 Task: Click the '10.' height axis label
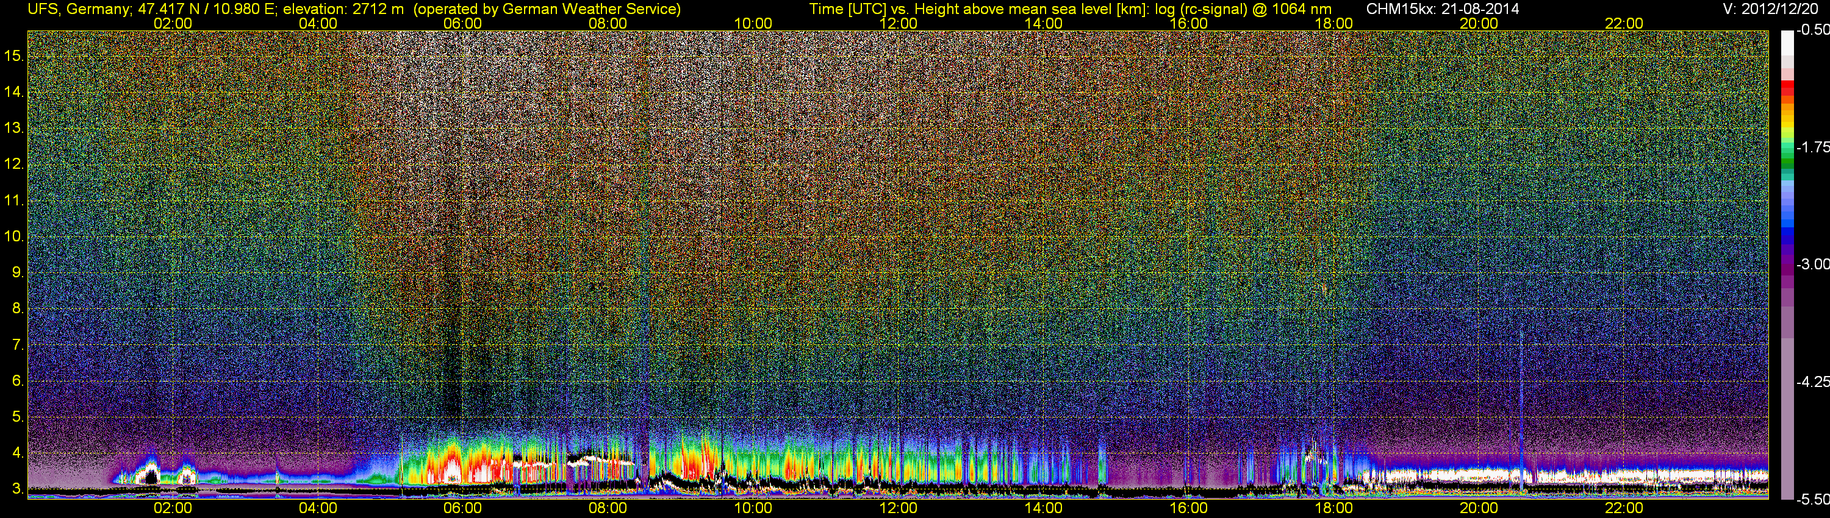(14, 236)
